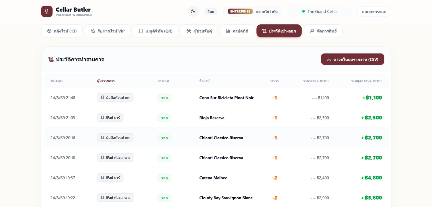Click the ขาย badge on Catena Malbec row
Screen dimensions: 432x207
coord(165,178)
